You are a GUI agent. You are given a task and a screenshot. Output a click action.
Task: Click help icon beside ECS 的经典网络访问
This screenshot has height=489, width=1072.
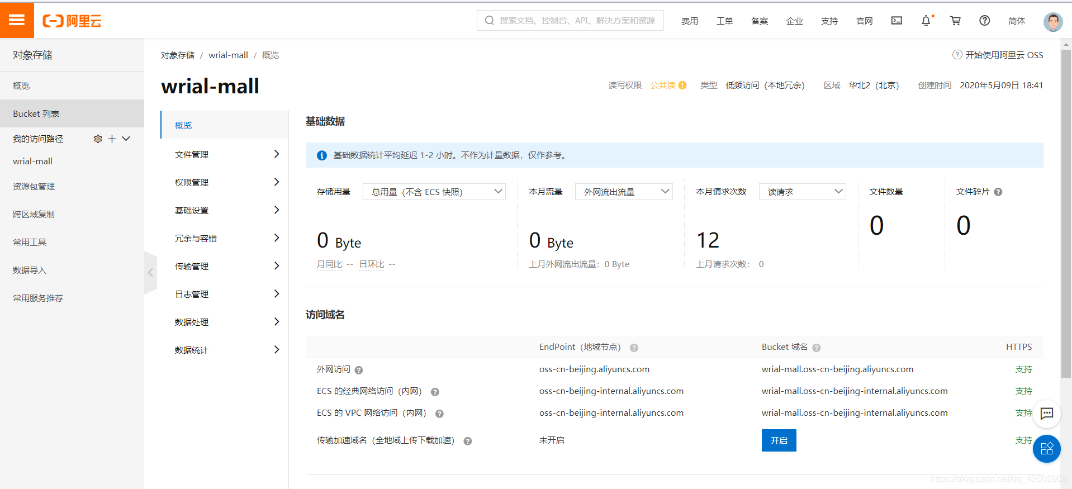(x=435, y=392)
